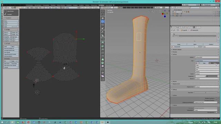Choose Select Border tool in UV editor
Viewport: 221px width, 124px height.
pos(11,11)
